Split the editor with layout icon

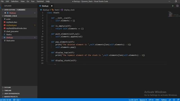click(x=177, y=6)
